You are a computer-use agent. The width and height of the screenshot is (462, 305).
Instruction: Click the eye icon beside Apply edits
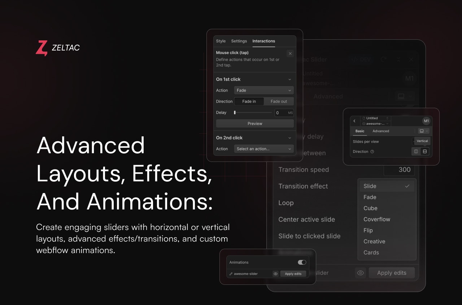[x=360, y=273]
